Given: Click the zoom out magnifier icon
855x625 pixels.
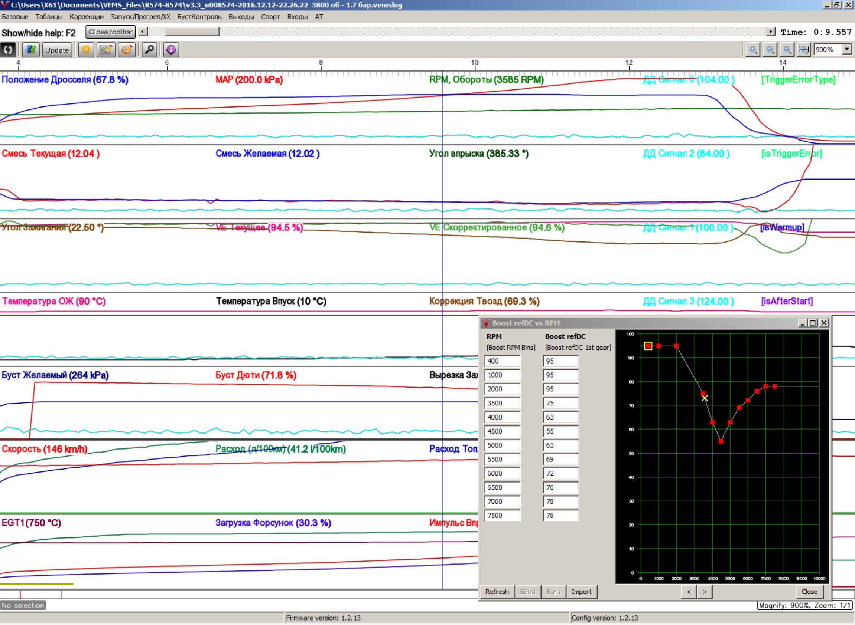Looking at the screenshot, I should [770, 50].
